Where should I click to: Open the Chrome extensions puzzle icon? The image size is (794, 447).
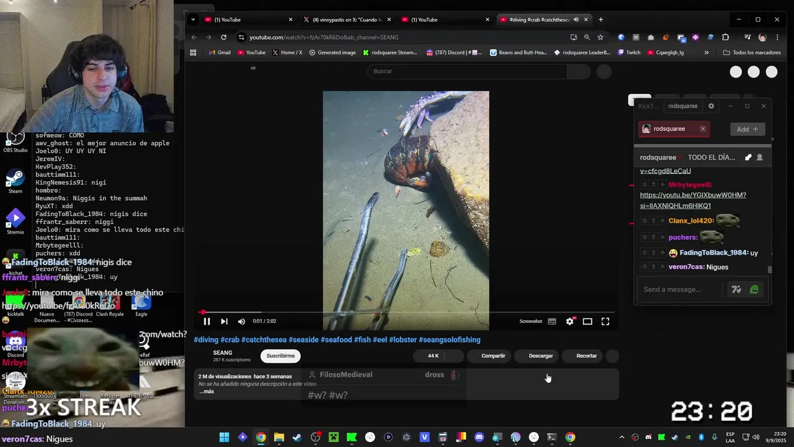[x=725, y=37]
